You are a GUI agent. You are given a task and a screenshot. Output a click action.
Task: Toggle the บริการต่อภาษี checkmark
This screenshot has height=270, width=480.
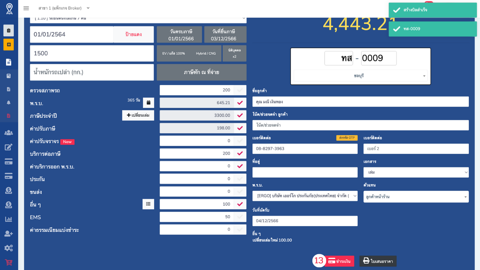pyautogui.click(x=240, y=153)
